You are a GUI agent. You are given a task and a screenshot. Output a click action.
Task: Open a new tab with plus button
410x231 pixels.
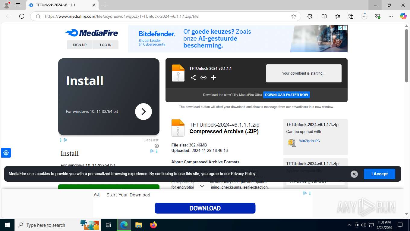105,5
